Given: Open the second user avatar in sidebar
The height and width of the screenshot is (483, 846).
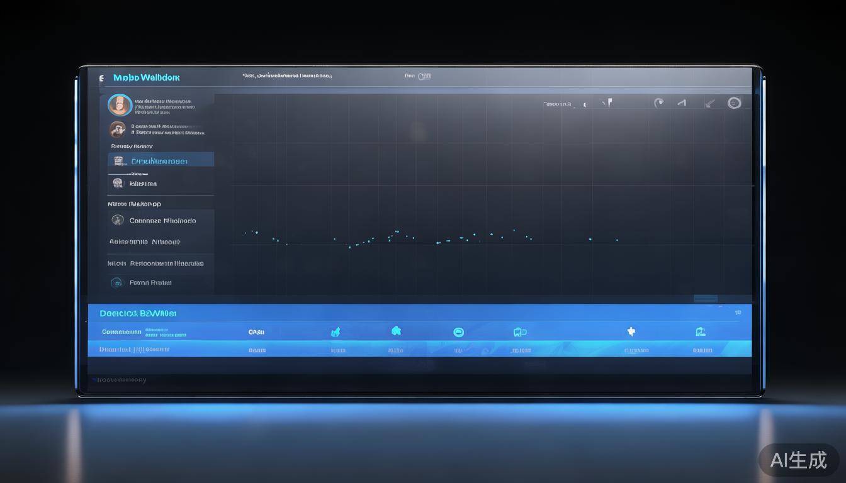Looking at the screenshot, I should pyautogui.click(x=117, y=130).
